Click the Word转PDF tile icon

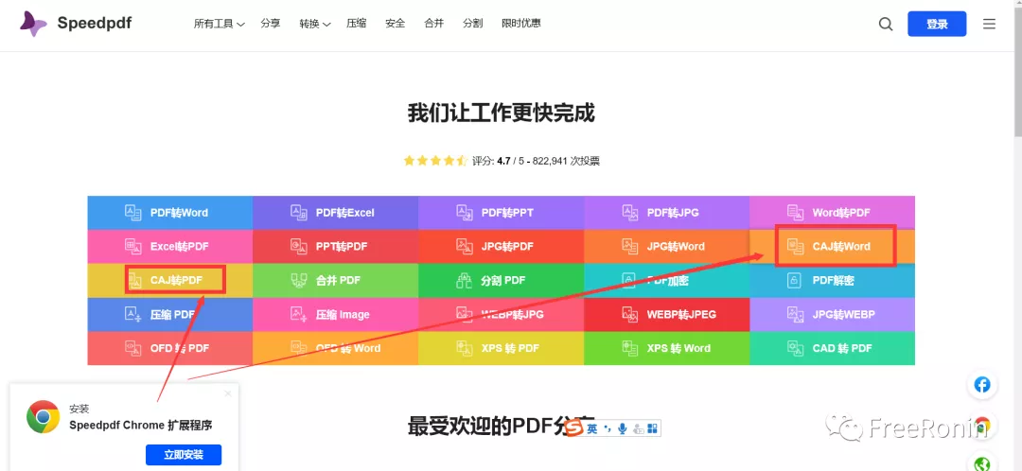click(x=795, y=213)
